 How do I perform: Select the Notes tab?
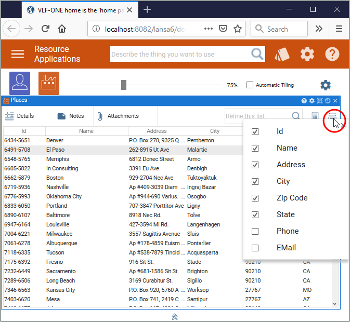71,116
